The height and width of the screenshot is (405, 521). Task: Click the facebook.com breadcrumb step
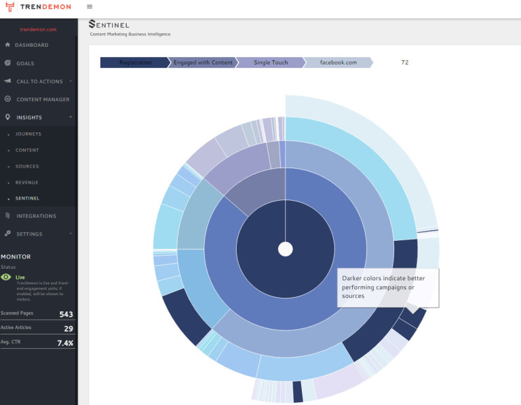[x=339, y=62]
